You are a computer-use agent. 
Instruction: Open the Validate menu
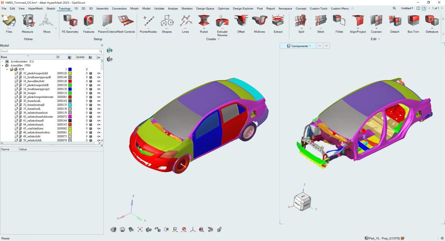159,9
